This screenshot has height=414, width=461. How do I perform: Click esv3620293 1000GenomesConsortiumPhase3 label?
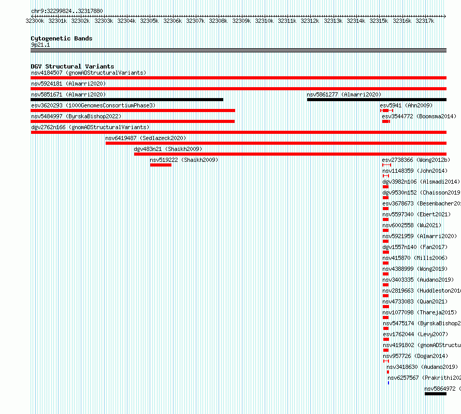tap(93, 105)
